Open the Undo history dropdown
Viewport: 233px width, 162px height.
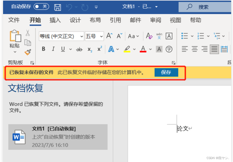[x=76, y=7]
